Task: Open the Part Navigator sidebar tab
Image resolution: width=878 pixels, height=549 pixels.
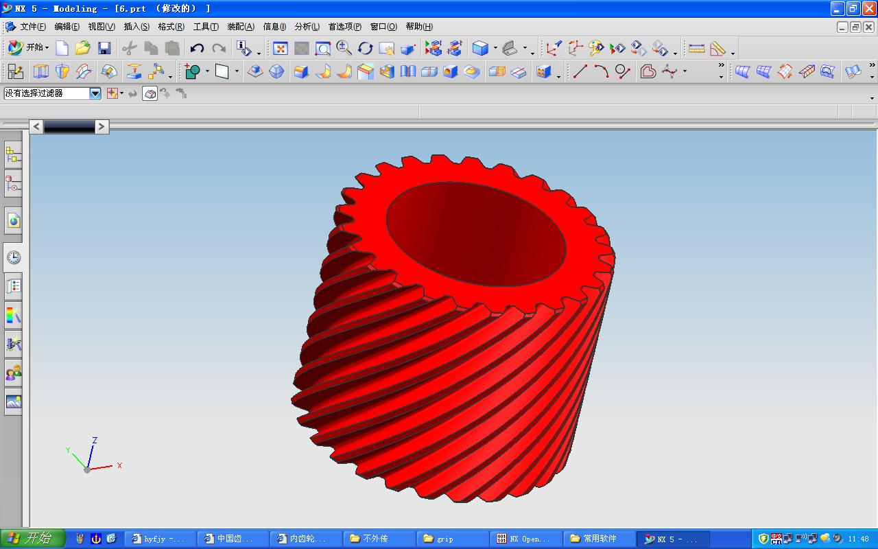Action: (13, 184)
